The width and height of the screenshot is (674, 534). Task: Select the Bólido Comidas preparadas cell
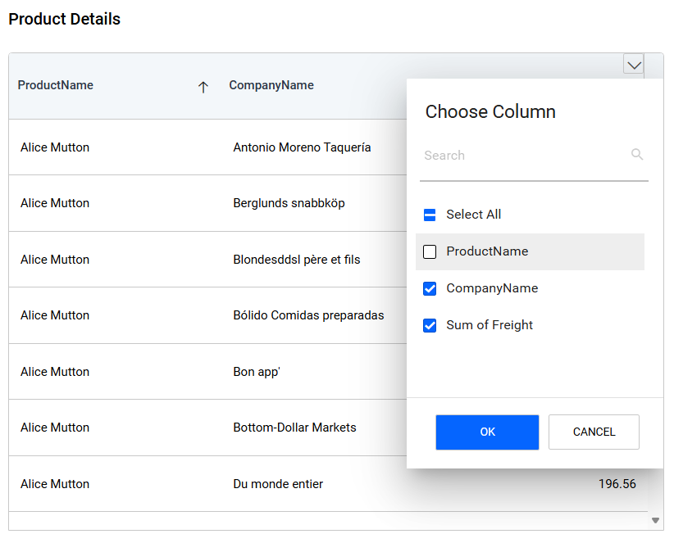308,315
